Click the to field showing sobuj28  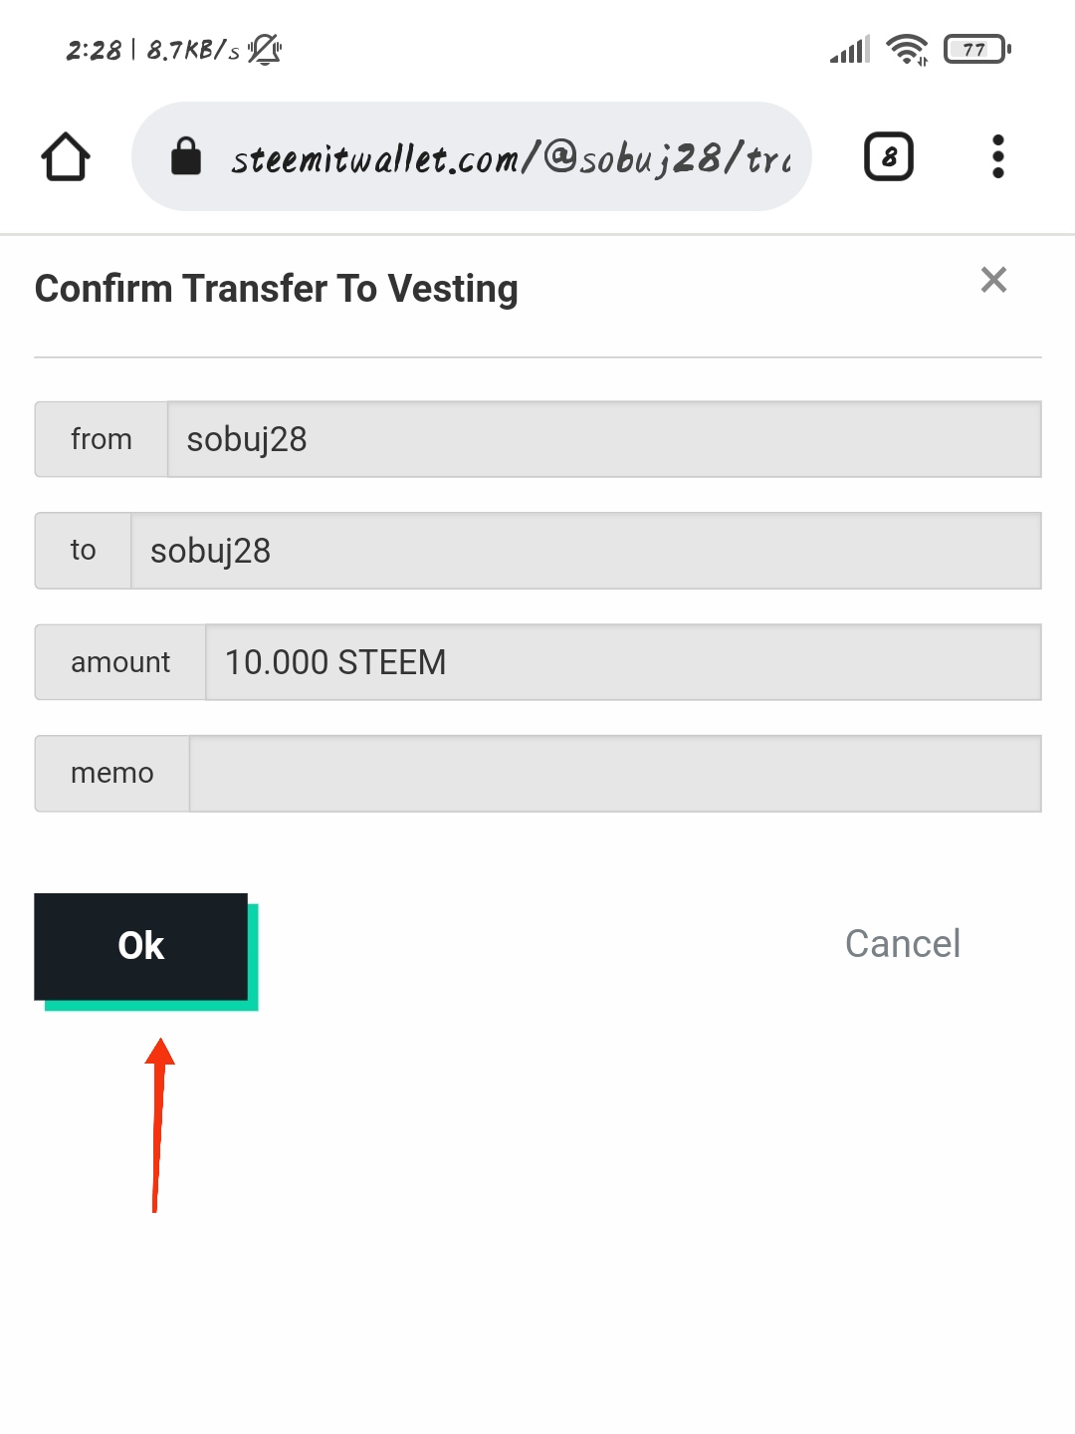(x=585, y=551)
